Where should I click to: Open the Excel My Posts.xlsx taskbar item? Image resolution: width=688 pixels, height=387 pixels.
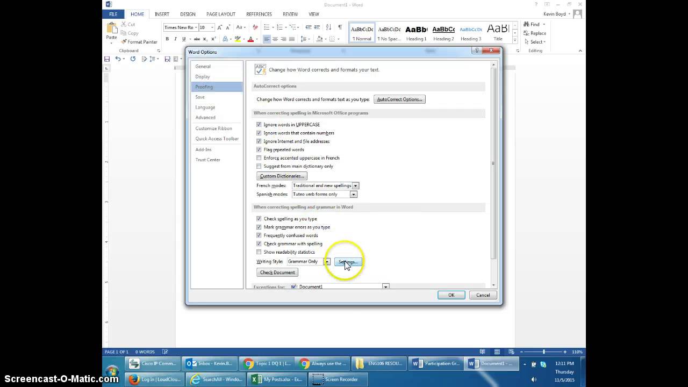pyautogui.click(x=276, y=379)
